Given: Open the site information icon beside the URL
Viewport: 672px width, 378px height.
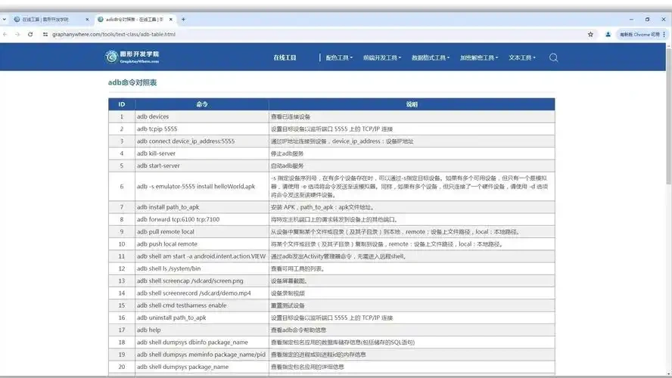Looking at the screenshot, I should point(45,34).
